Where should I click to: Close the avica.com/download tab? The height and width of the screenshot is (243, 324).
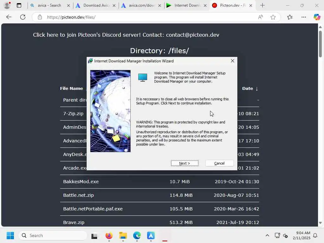[159, 6]
